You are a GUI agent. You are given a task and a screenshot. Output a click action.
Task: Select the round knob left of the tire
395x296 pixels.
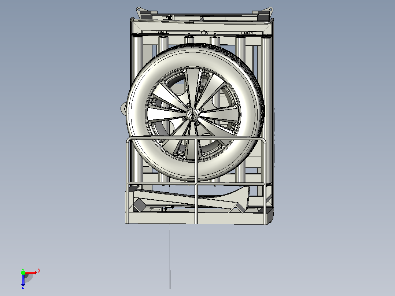pyautogui.click(x=124, y=108)
